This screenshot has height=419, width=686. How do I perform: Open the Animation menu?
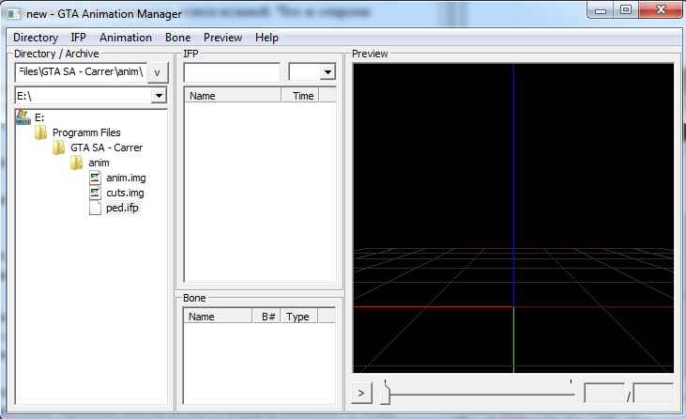click(x=125, y=38)
